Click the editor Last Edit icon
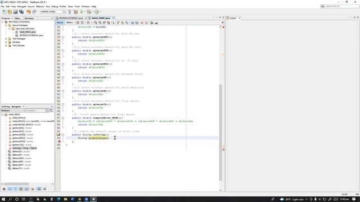The image size is (360, 202). (78, 22)
